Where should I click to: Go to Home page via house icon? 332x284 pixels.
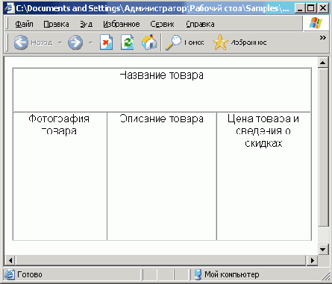(x=149, y=42)
